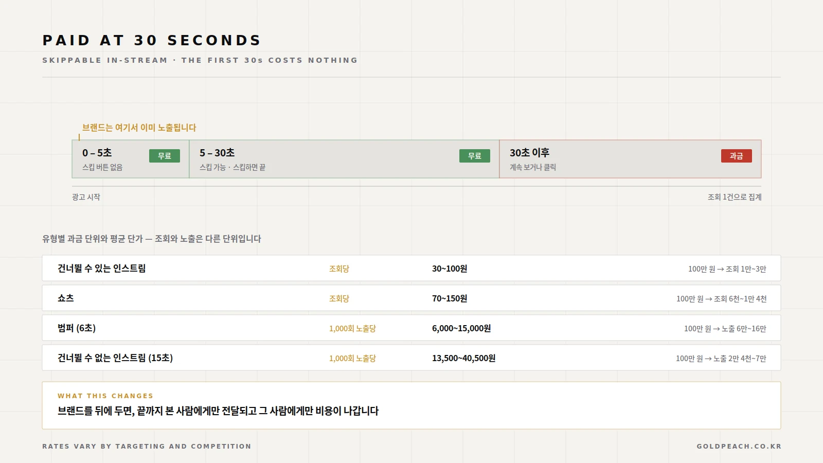Click the 쇼츠 row title
This screenshot has height=463, width=823.
click(66, 298)
